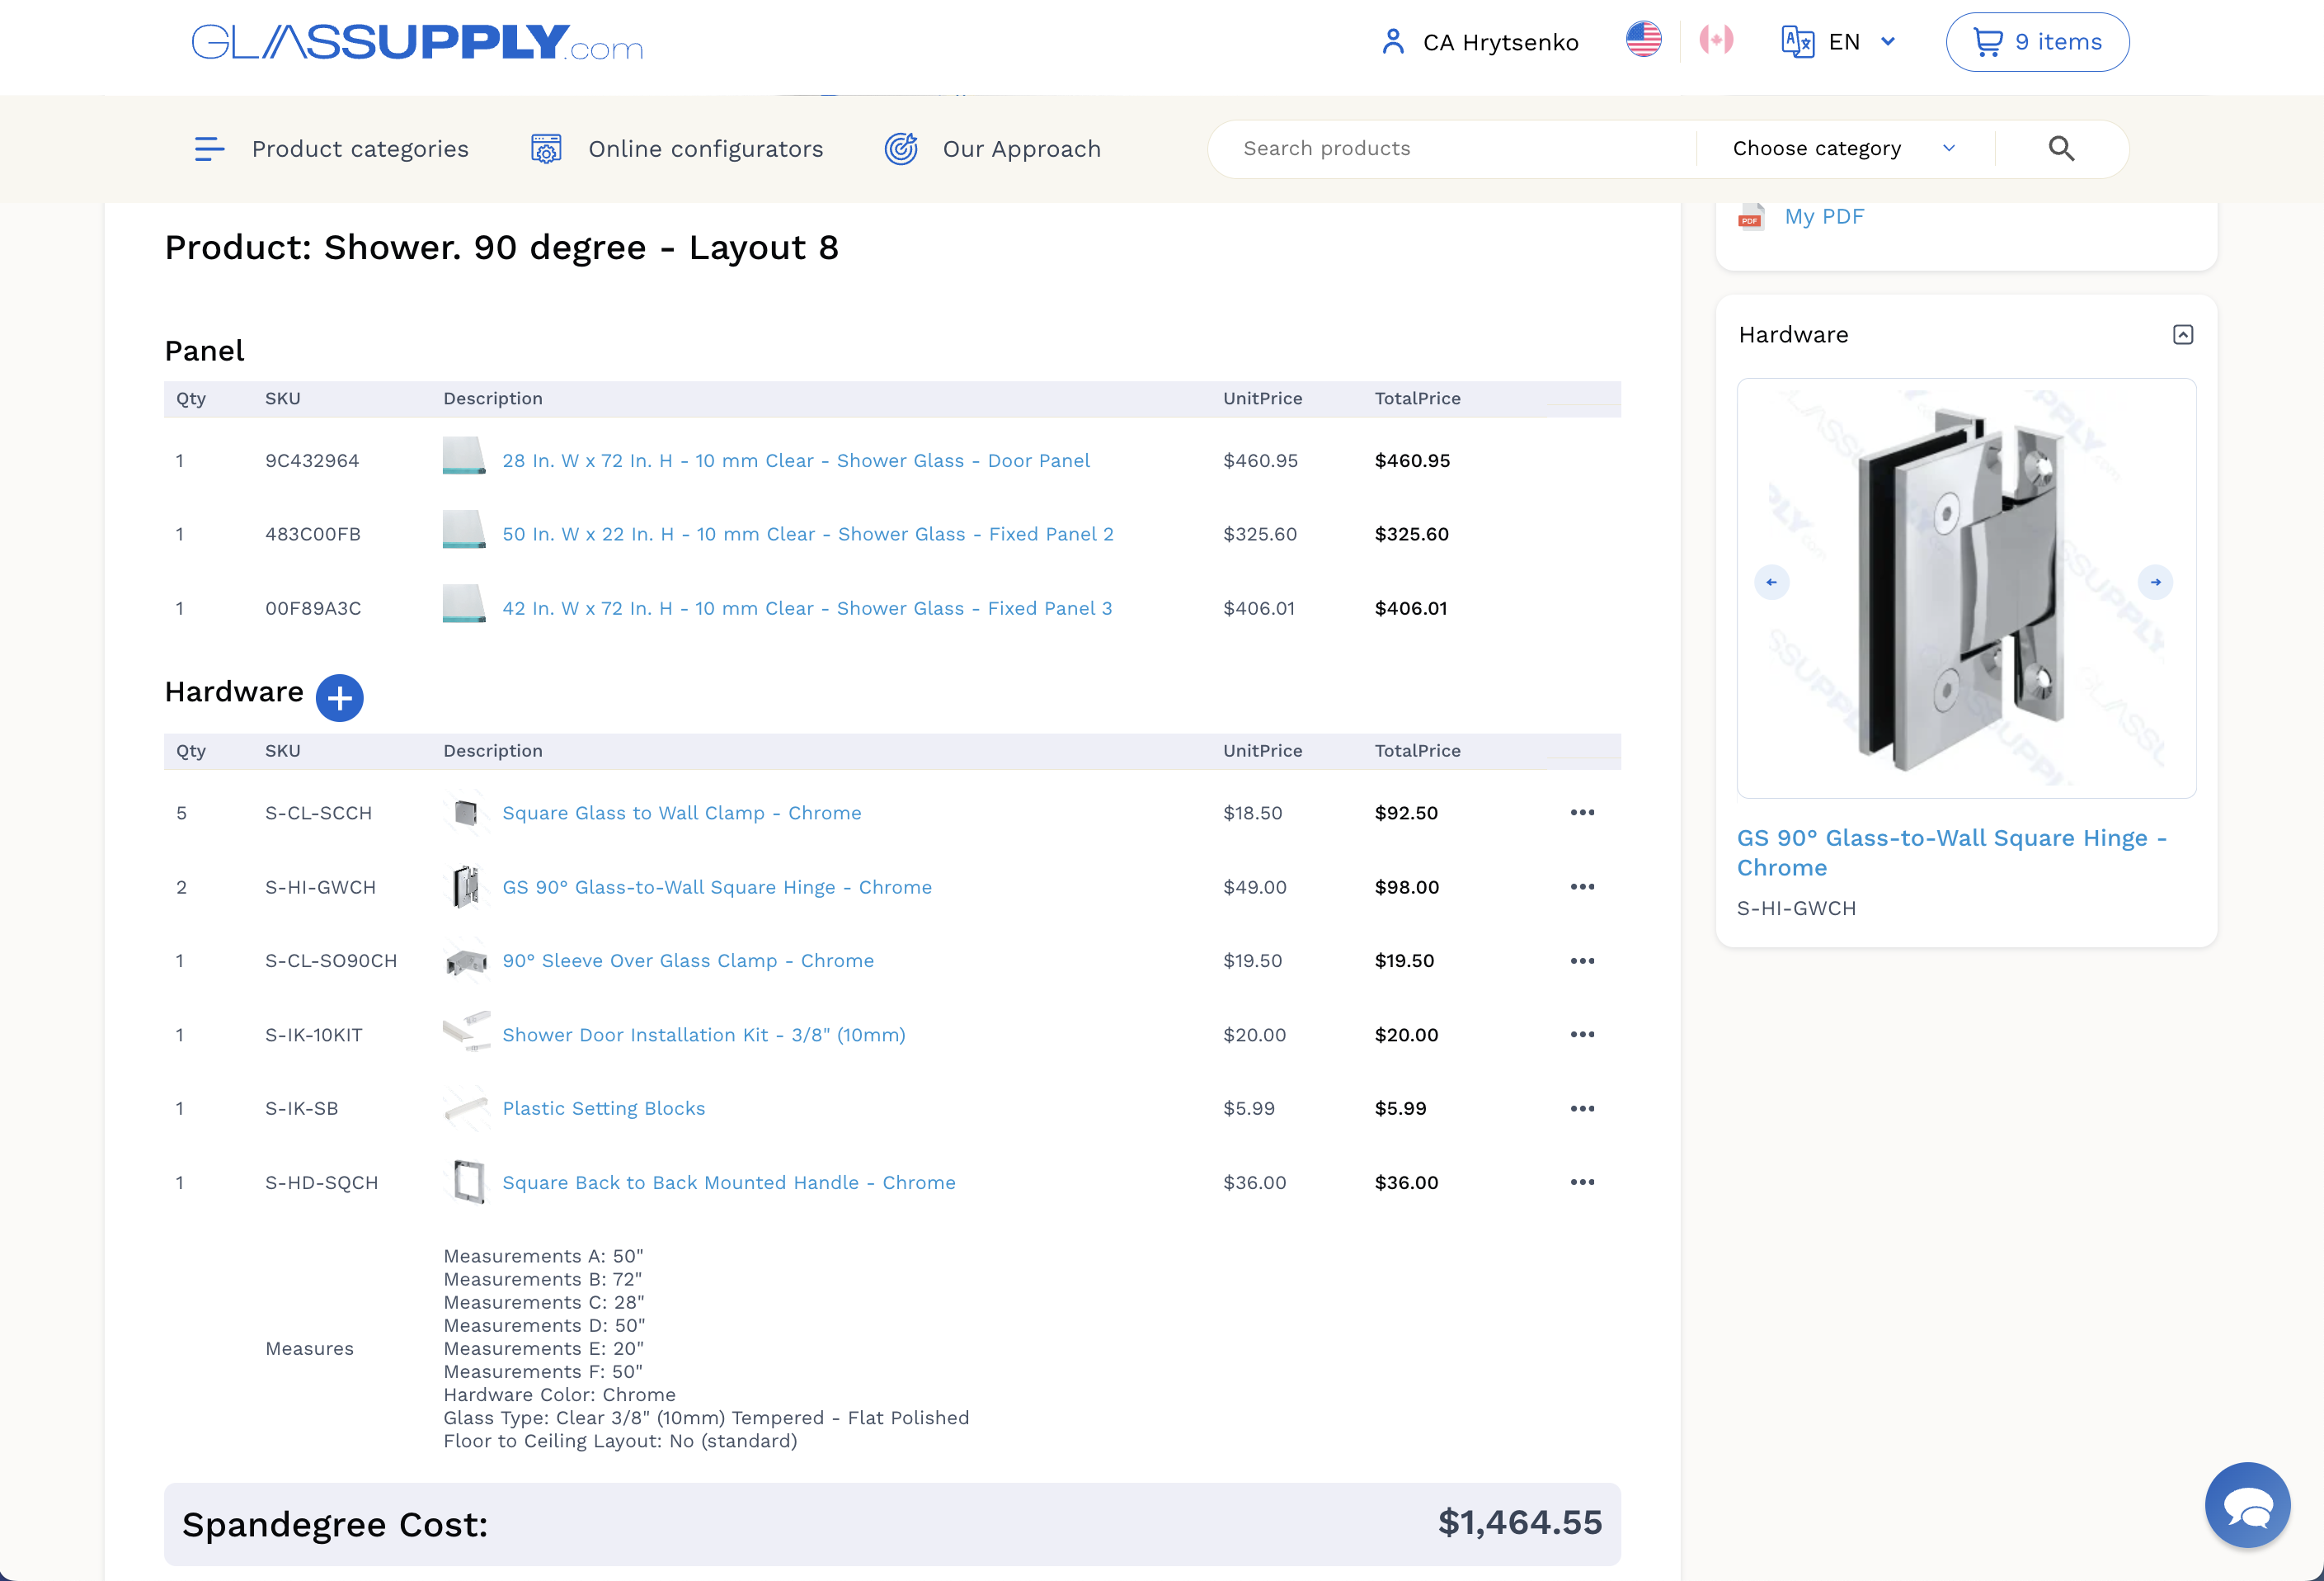Click the Measures label

[309, 1347]
